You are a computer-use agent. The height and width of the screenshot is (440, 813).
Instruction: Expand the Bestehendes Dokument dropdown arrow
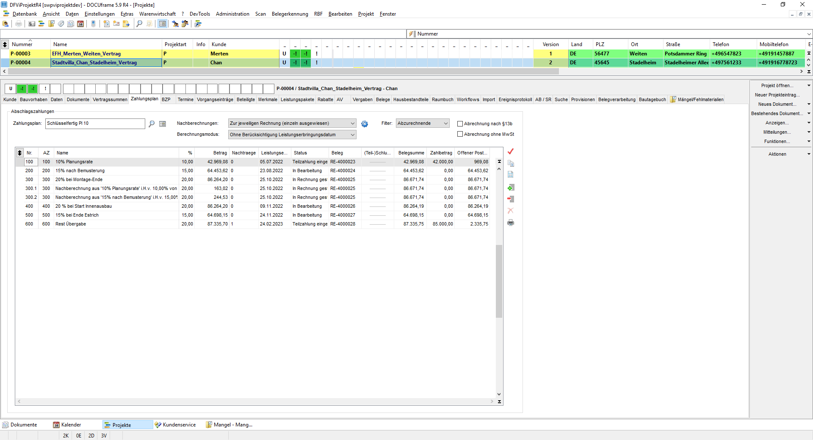point(809,113)
